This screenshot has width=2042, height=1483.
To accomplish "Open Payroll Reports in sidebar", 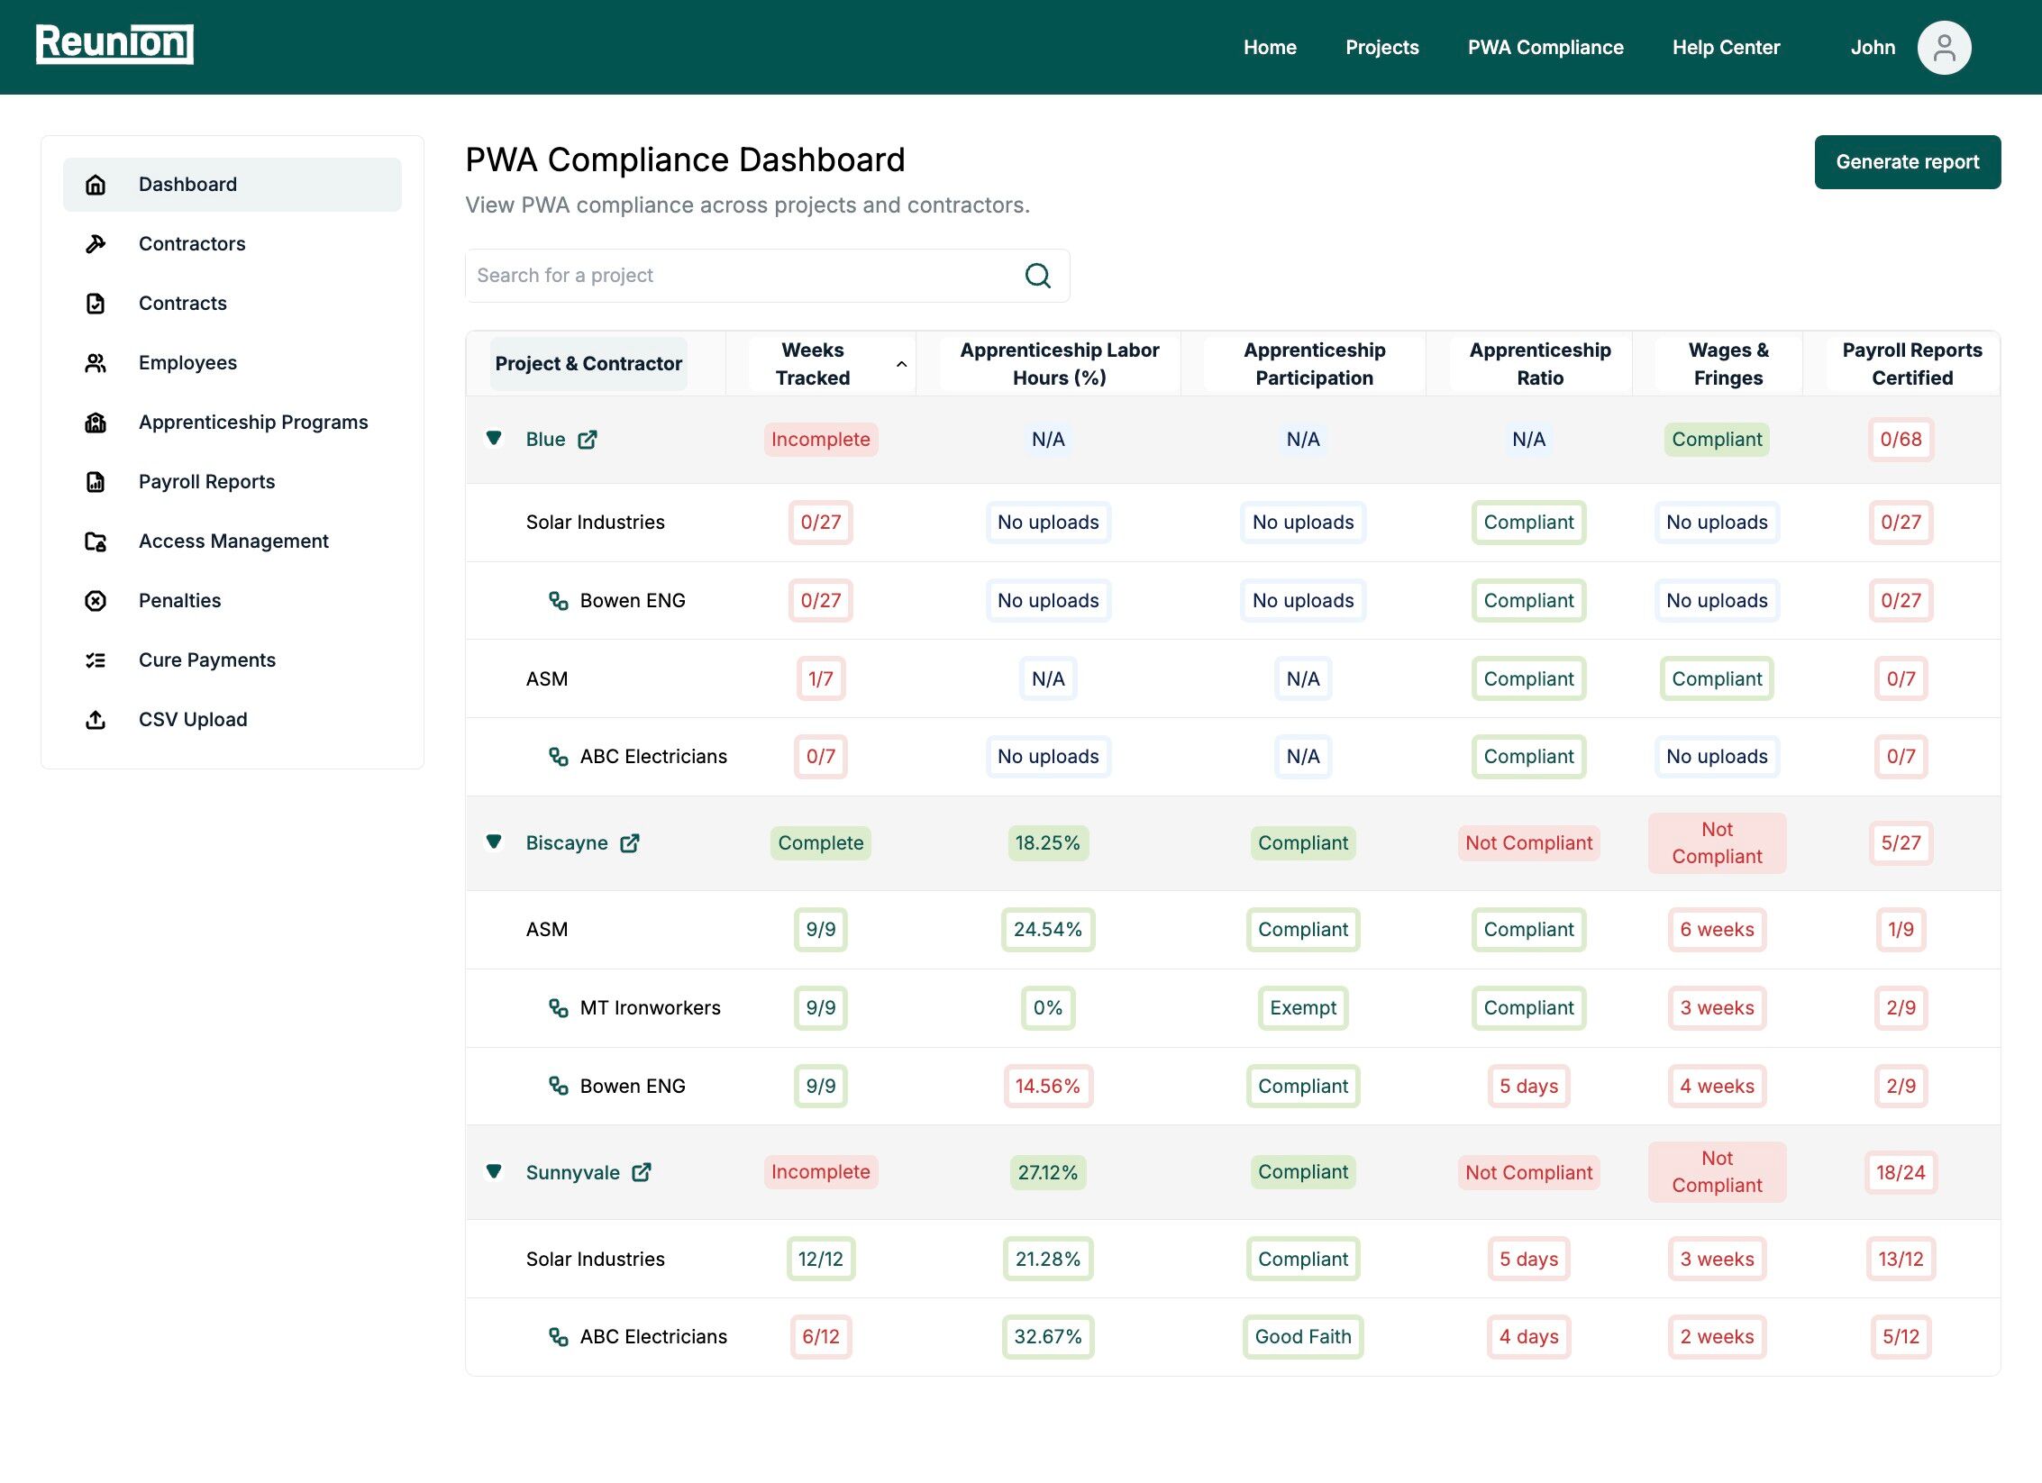I will coord(206,481).
